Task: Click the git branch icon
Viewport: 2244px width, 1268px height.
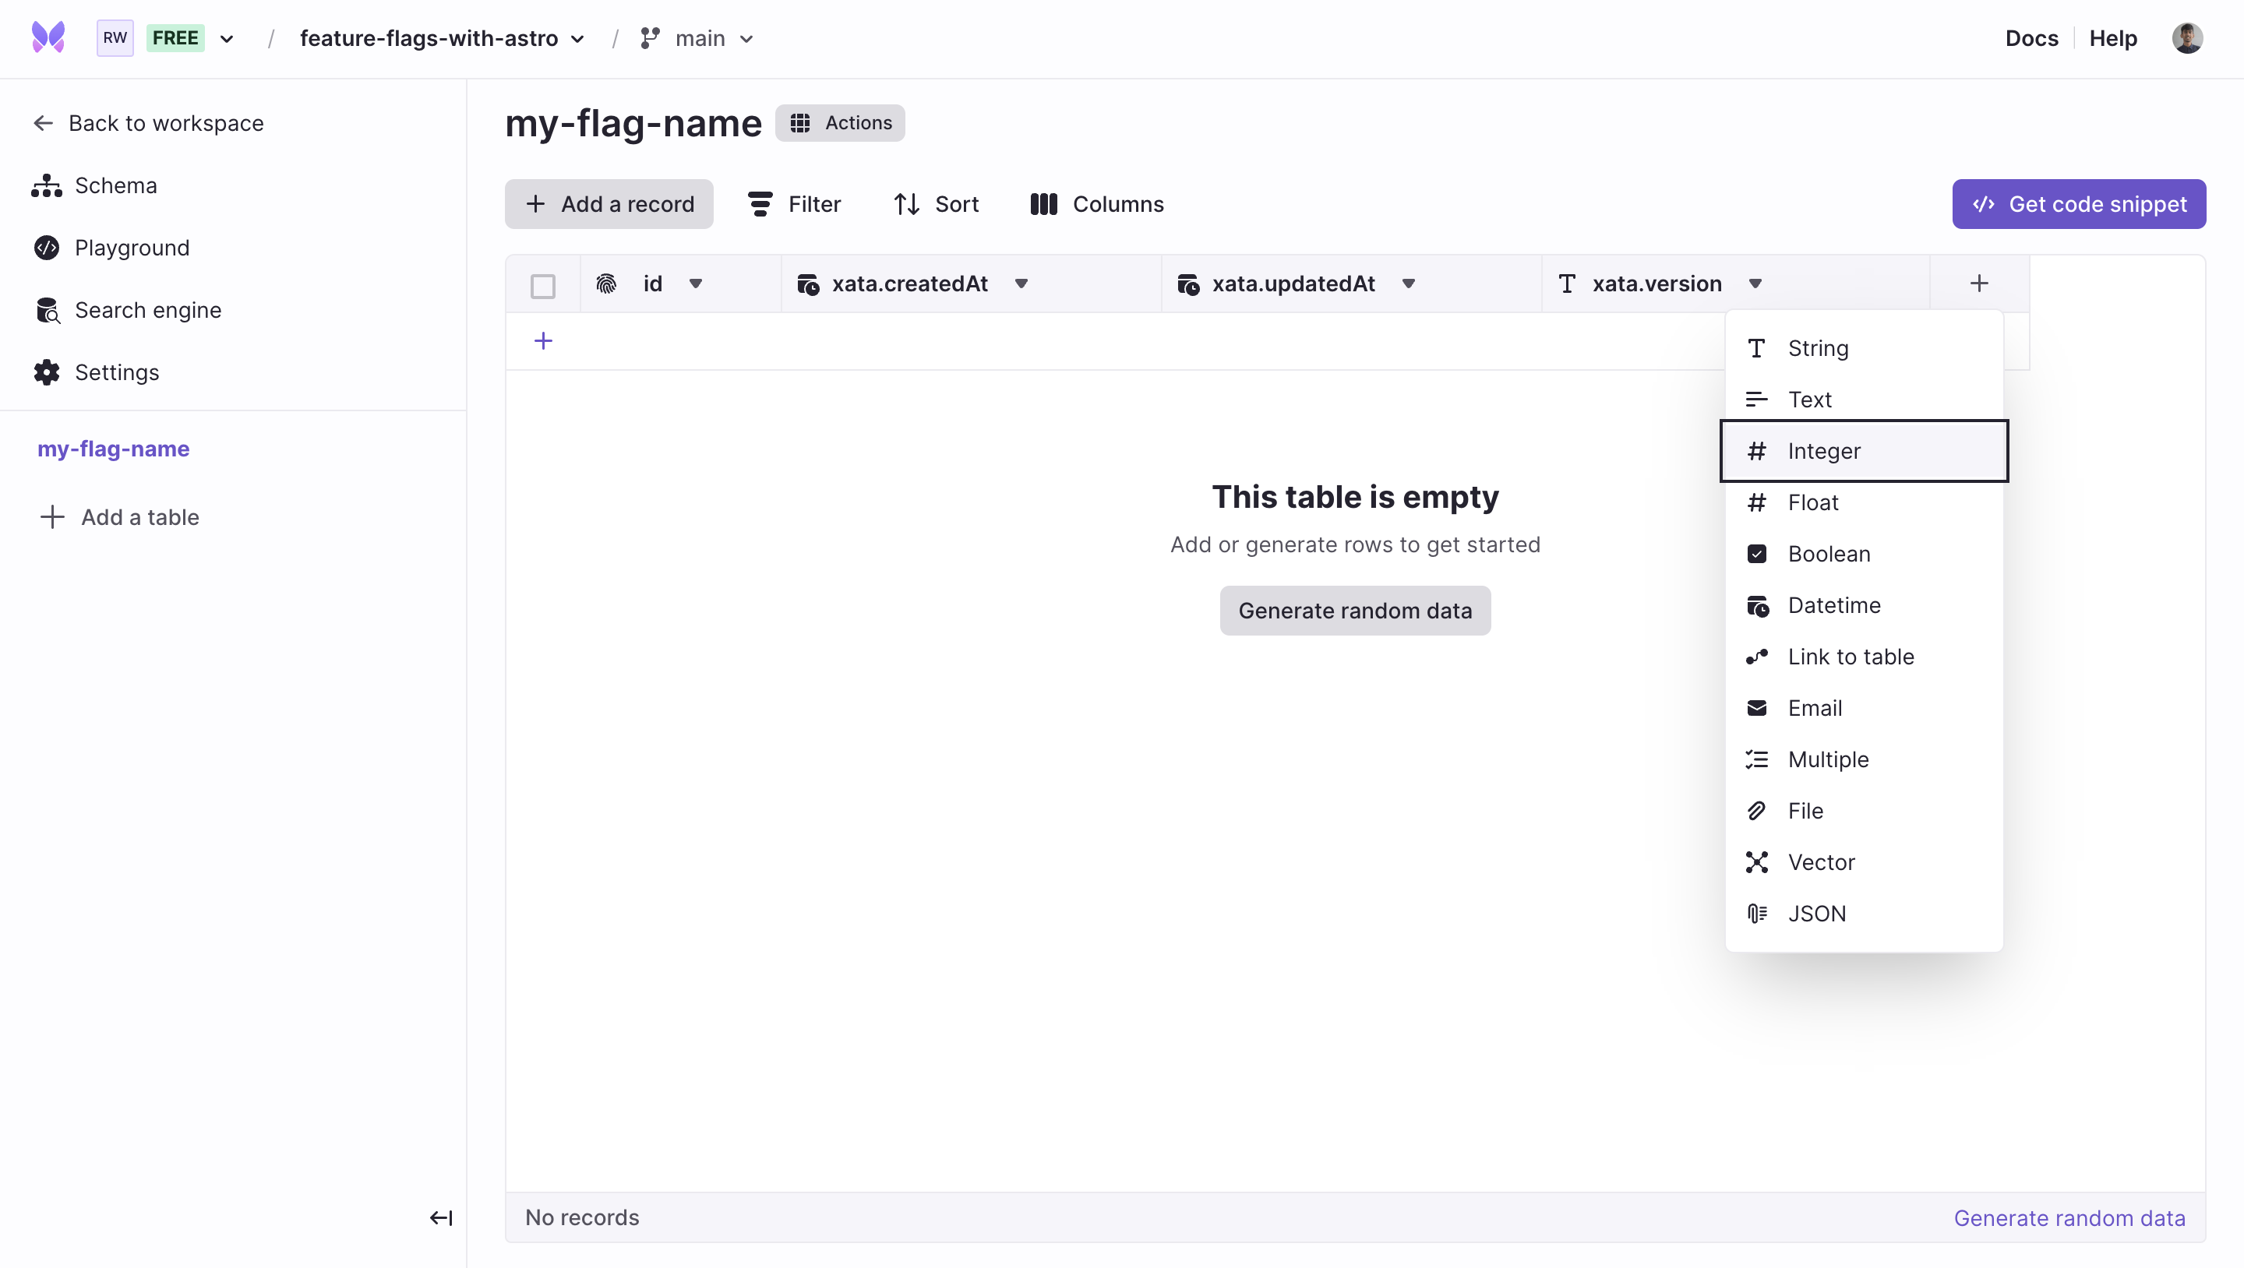Action: click(650, 38)
